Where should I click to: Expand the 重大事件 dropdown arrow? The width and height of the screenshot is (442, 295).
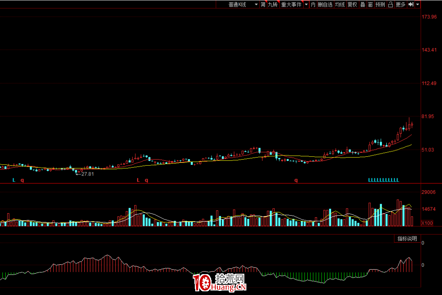coord(306,5)
